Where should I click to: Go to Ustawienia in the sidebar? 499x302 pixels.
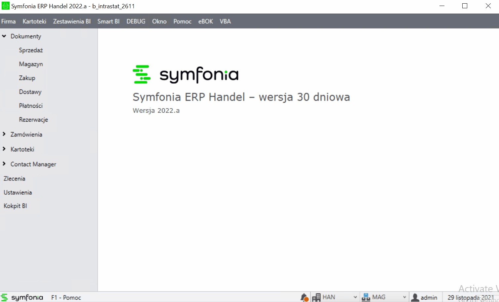tap(18, 192)
